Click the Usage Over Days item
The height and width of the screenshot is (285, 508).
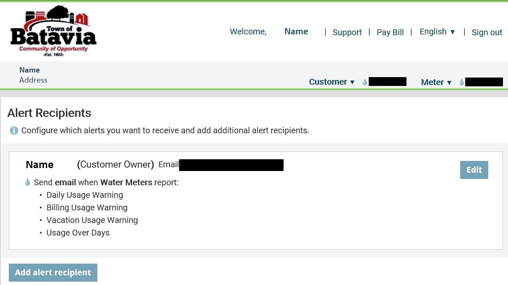click(78, 233)
